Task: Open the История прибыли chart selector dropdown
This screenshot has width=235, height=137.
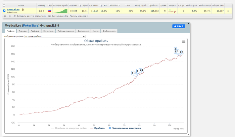Action: [x=55, y=36]
